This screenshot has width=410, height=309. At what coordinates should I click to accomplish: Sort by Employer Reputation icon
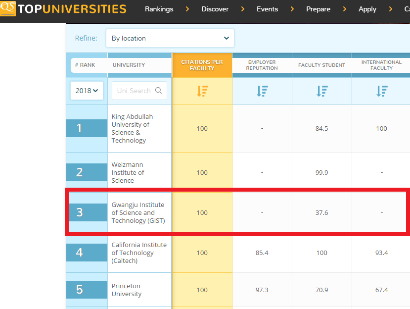pos(262,91)
